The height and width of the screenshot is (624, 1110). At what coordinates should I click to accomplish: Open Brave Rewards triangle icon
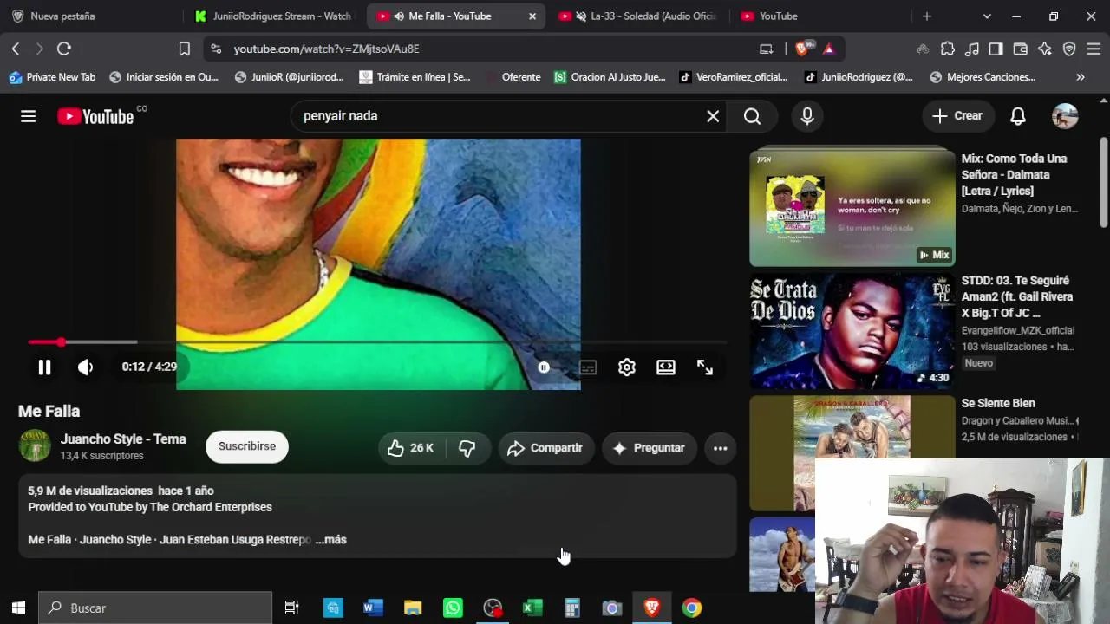pos(829,49)
